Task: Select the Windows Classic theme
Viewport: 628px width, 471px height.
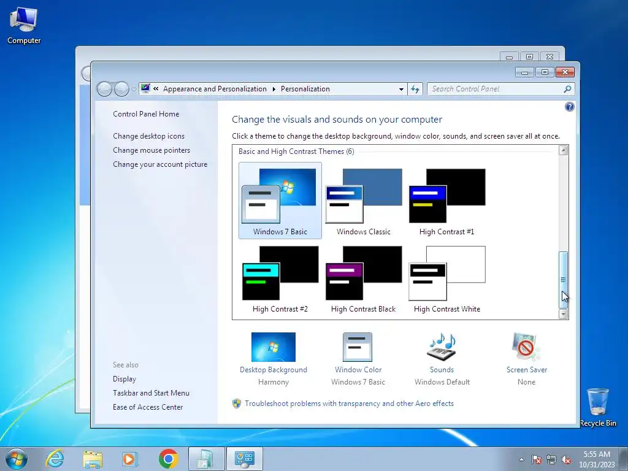Action: pos(364,201)
